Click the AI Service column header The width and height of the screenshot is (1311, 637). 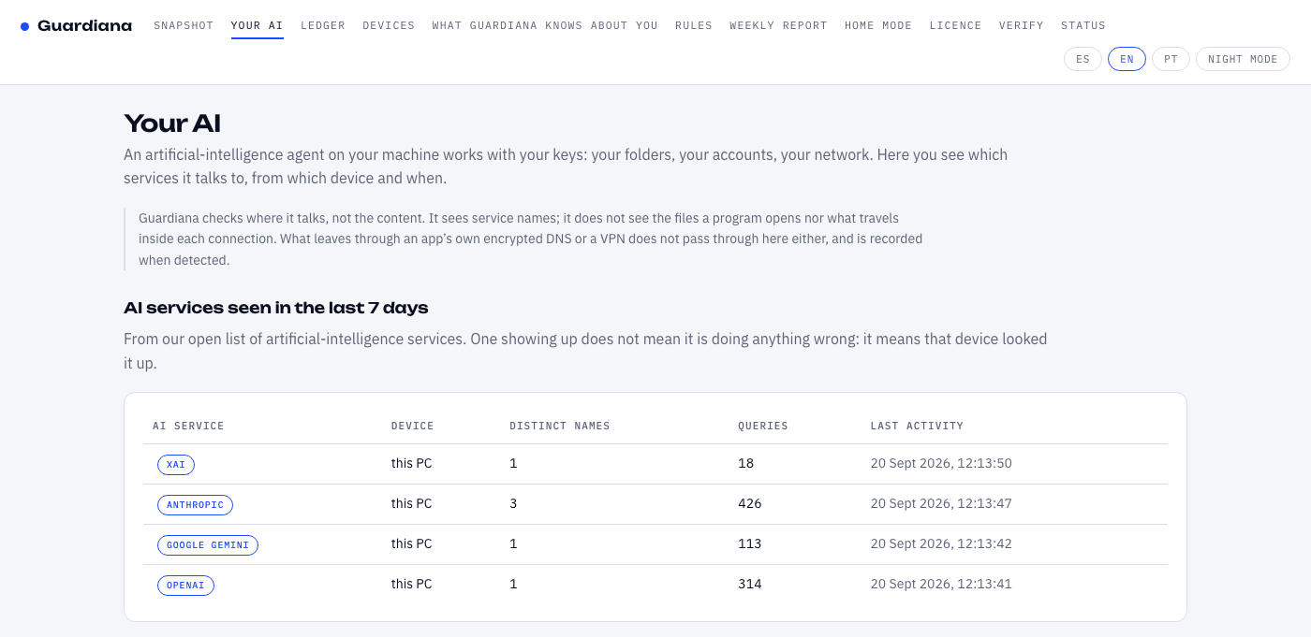coord(188,426)
